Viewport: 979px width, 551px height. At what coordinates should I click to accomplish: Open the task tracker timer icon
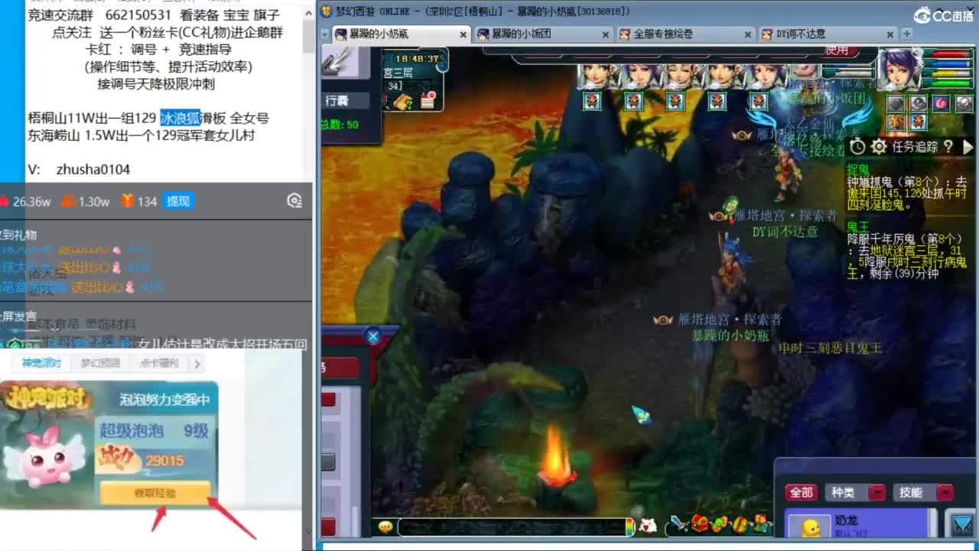tap(857, 146)
